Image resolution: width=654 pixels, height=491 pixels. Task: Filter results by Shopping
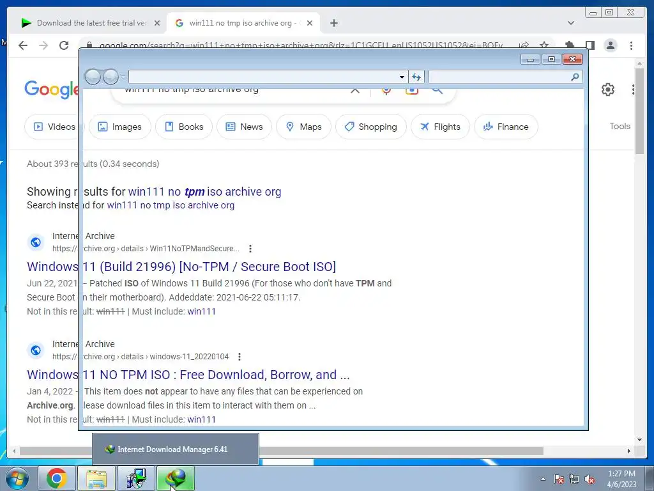pyautogui.click(x=371, y=127)
